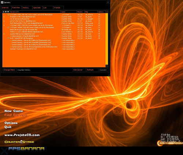183x155 pixels.
Task: Sort by the Players column header
Action: tap(81, 12)
